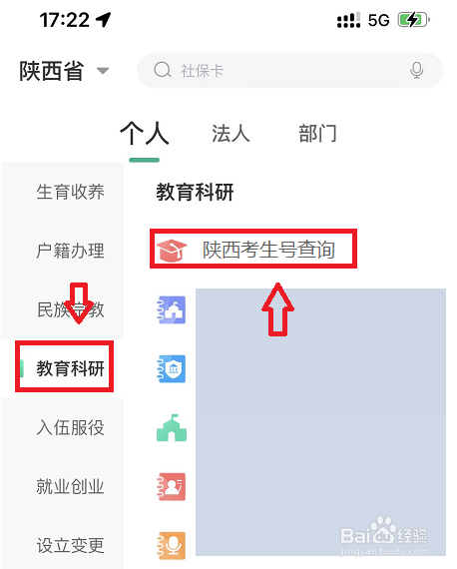The image size is (457, 569).
Task: Open the 陕西省 region selector
Action: tap(64, 71)
